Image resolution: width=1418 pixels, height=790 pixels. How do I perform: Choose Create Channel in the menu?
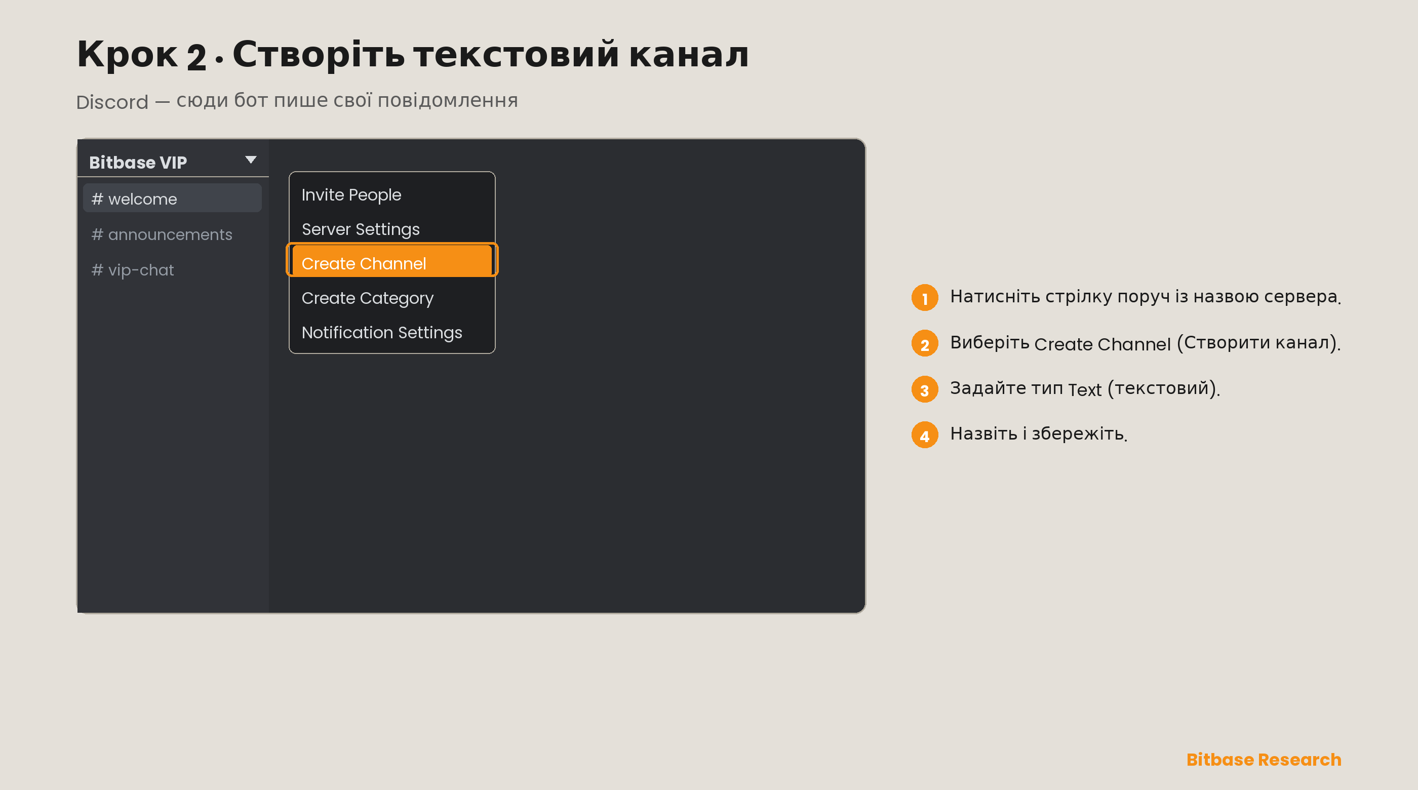(392, 261)
